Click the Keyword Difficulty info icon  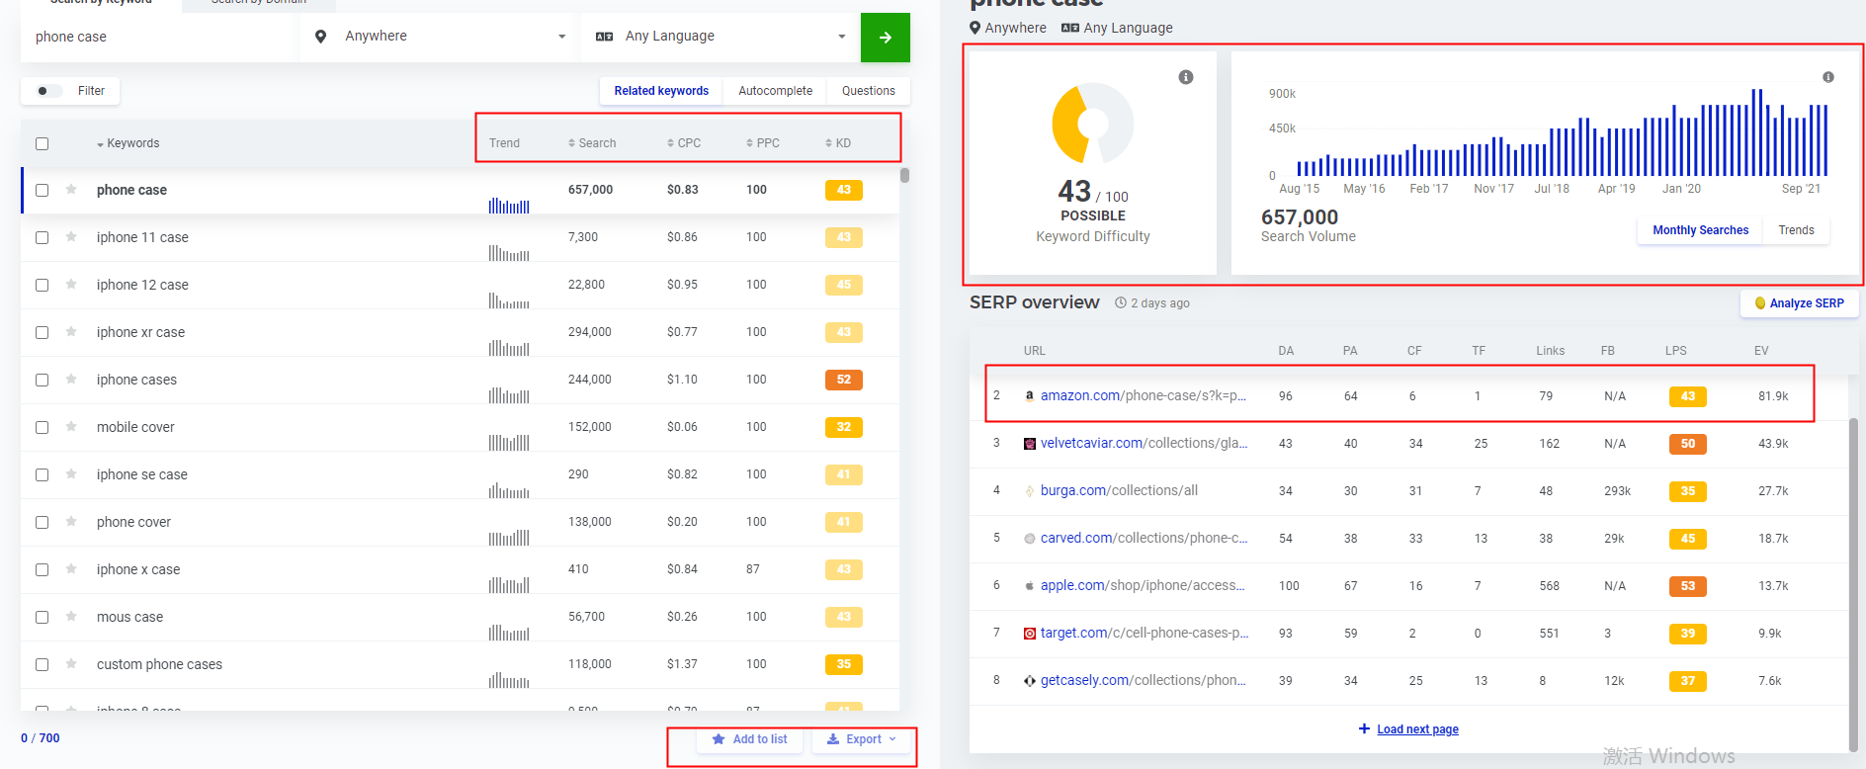[1185, 77]
